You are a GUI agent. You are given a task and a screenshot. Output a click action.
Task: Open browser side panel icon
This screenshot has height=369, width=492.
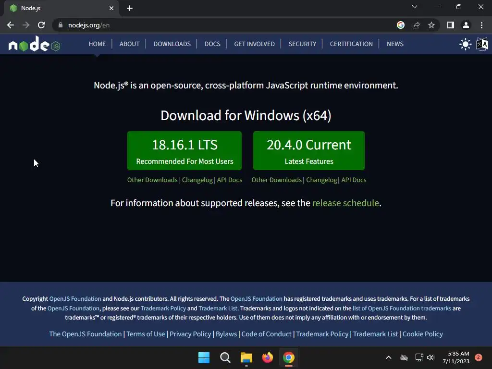point(451,25)
